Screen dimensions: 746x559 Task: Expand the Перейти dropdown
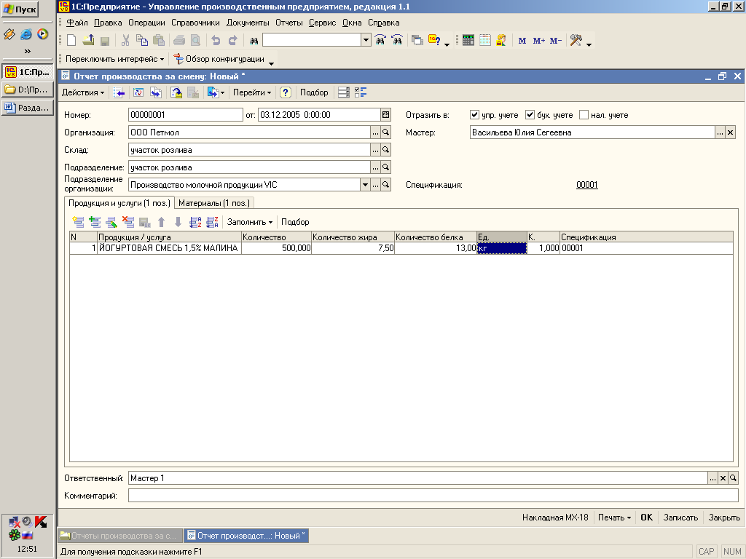[x=251, y=92]
